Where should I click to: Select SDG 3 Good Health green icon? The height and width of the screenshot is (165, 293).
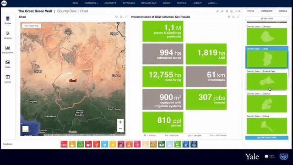(81, 144)
